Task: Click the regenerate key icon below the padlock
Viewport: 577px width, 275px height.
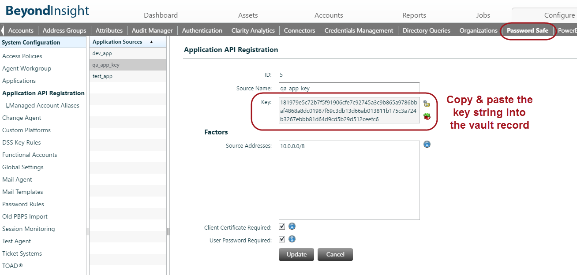Action: (x=426, y=116)
